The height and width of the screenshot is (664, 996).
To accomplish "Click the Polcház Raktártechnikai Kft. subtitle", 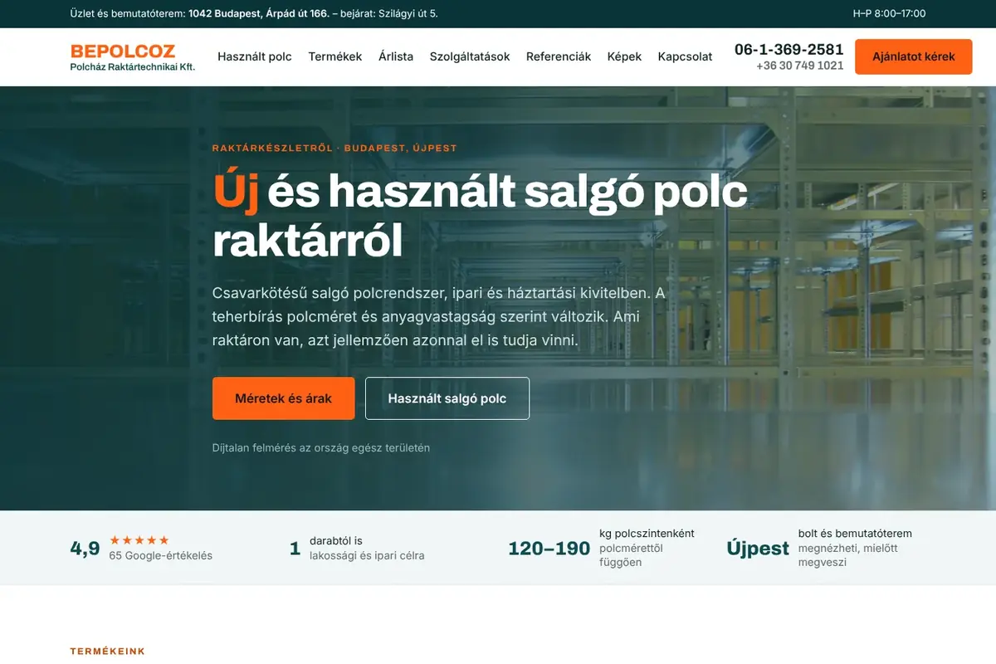I will (x=133, y=66).
